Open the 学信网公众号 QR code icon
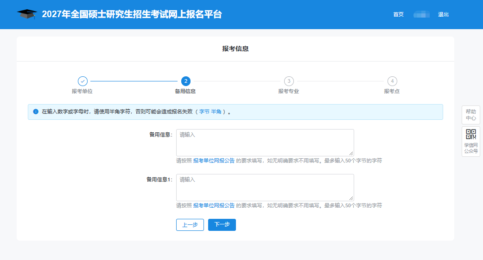The width and height of the screenshot is (483, 260). tap(470, 134)
